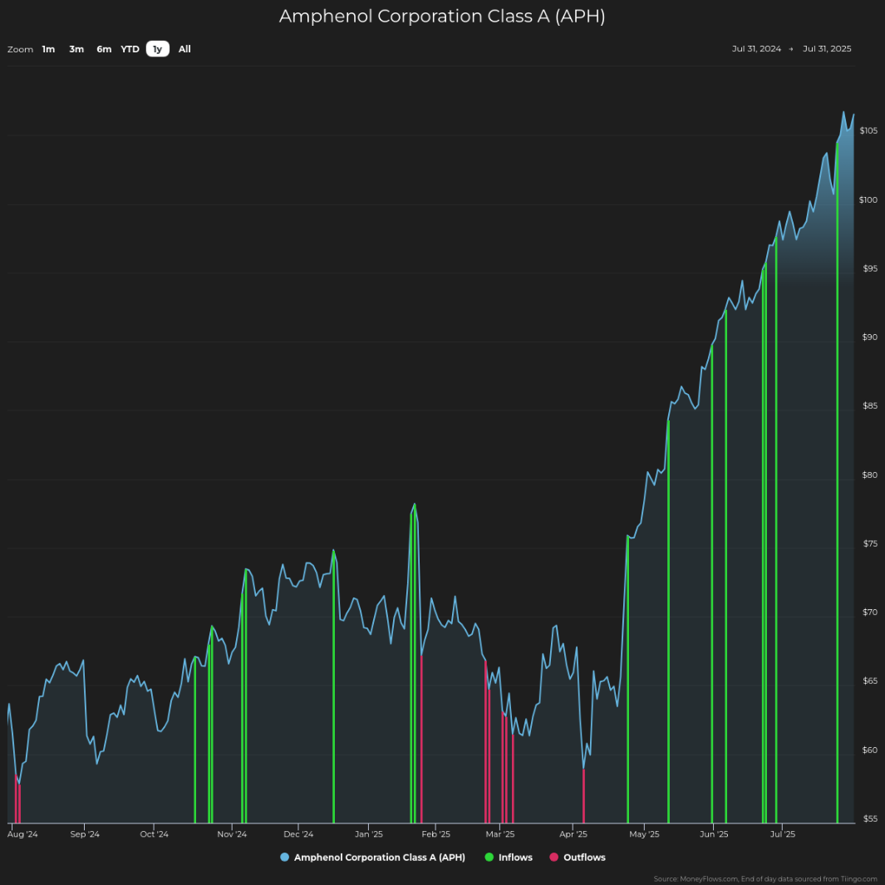
Task: Click the $60 y-axis label
Action: [x=870, y=750]
